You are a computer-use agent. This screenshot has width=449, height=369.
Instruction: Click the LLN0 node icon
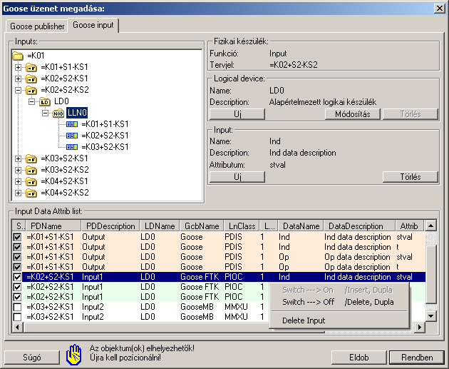(58, 113)
